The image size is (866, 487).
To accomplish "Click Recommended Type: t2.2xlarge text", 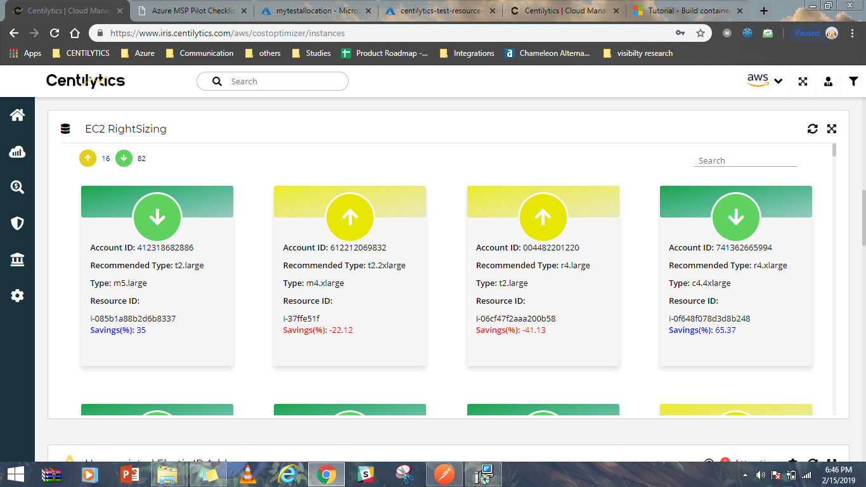I will 344,265.
